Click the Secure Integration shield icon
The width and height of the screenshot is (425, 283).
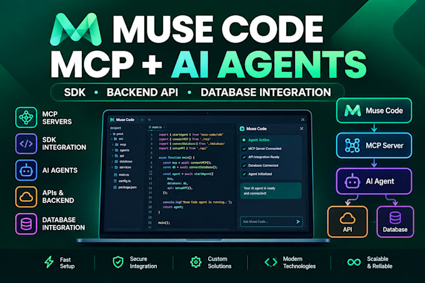pyautogui.click(x=118, y=262)
